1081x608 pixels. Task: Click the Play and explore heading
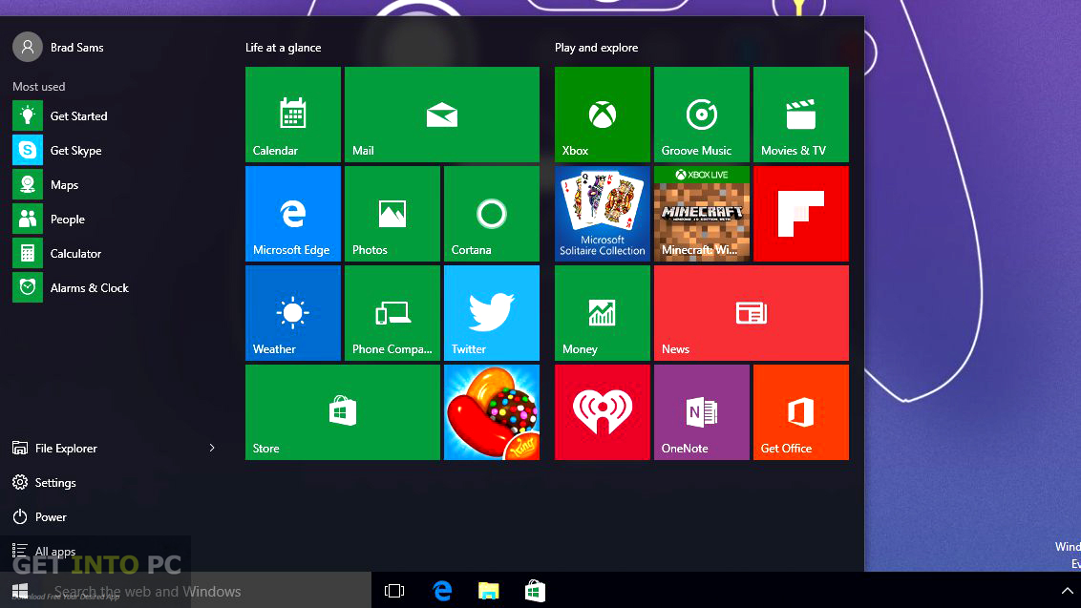(596, 48)
